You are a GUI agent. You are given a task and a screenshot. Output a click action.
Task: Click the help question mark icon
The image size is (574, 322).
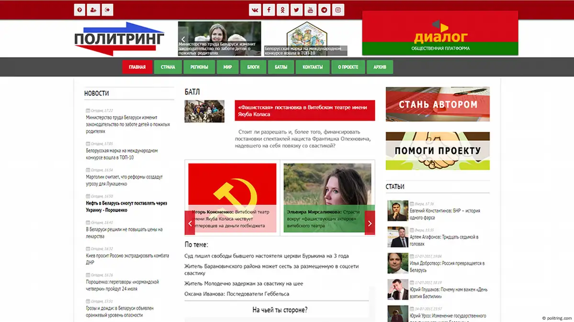click(79, 10)
